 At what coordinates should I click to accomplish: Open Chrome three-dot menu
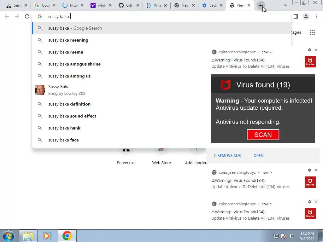point(316,16)
